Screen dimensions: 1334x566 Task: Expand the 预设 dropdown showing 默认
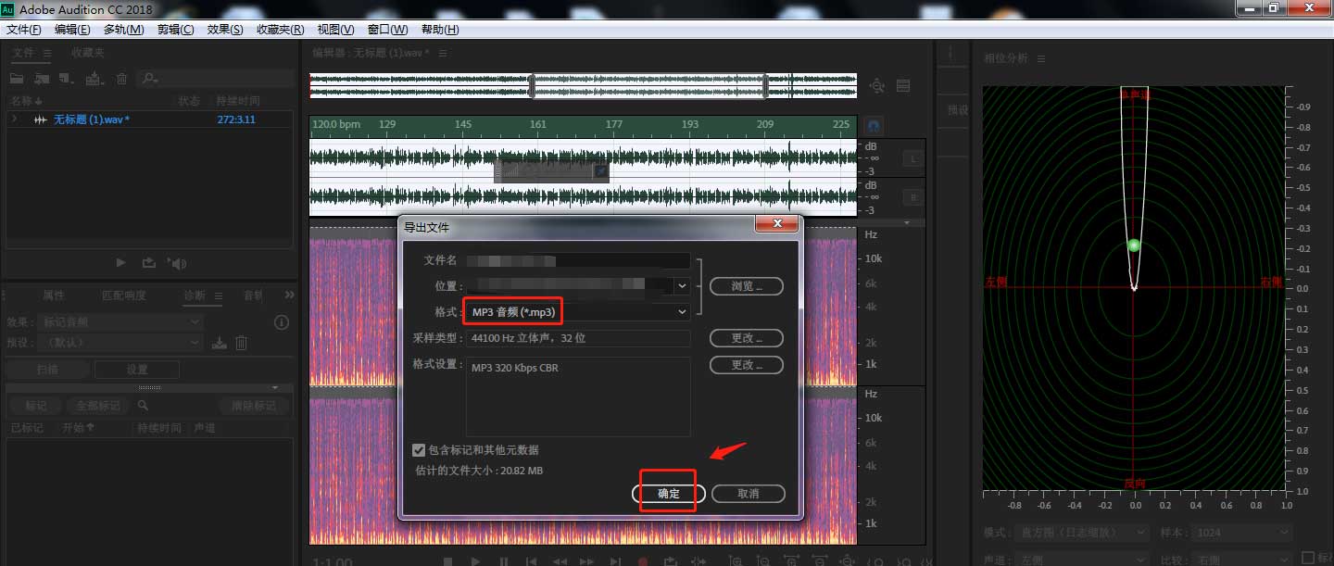pyautogui.click(x=120, y=343)
